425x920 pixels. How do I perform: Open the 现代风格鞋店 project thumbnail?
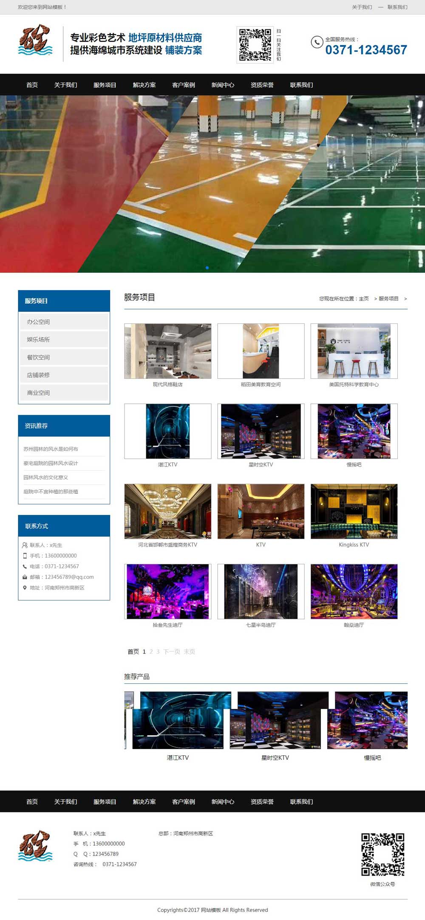[x=167, y=351]
